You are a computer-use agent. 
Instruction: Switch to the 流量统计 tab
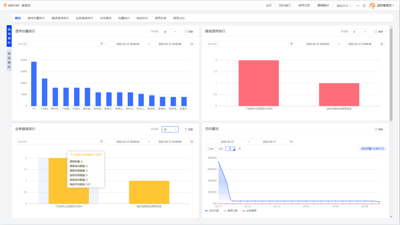124,18
